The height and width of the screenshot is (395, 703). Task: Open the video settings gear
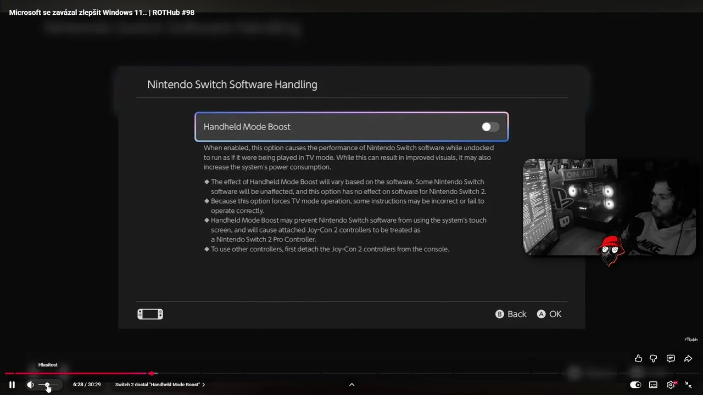(671, 385)
